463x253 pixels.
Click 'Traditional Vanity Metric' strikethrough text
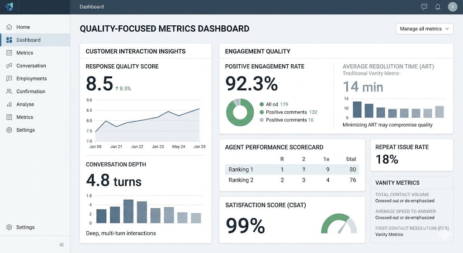[371, 73]
